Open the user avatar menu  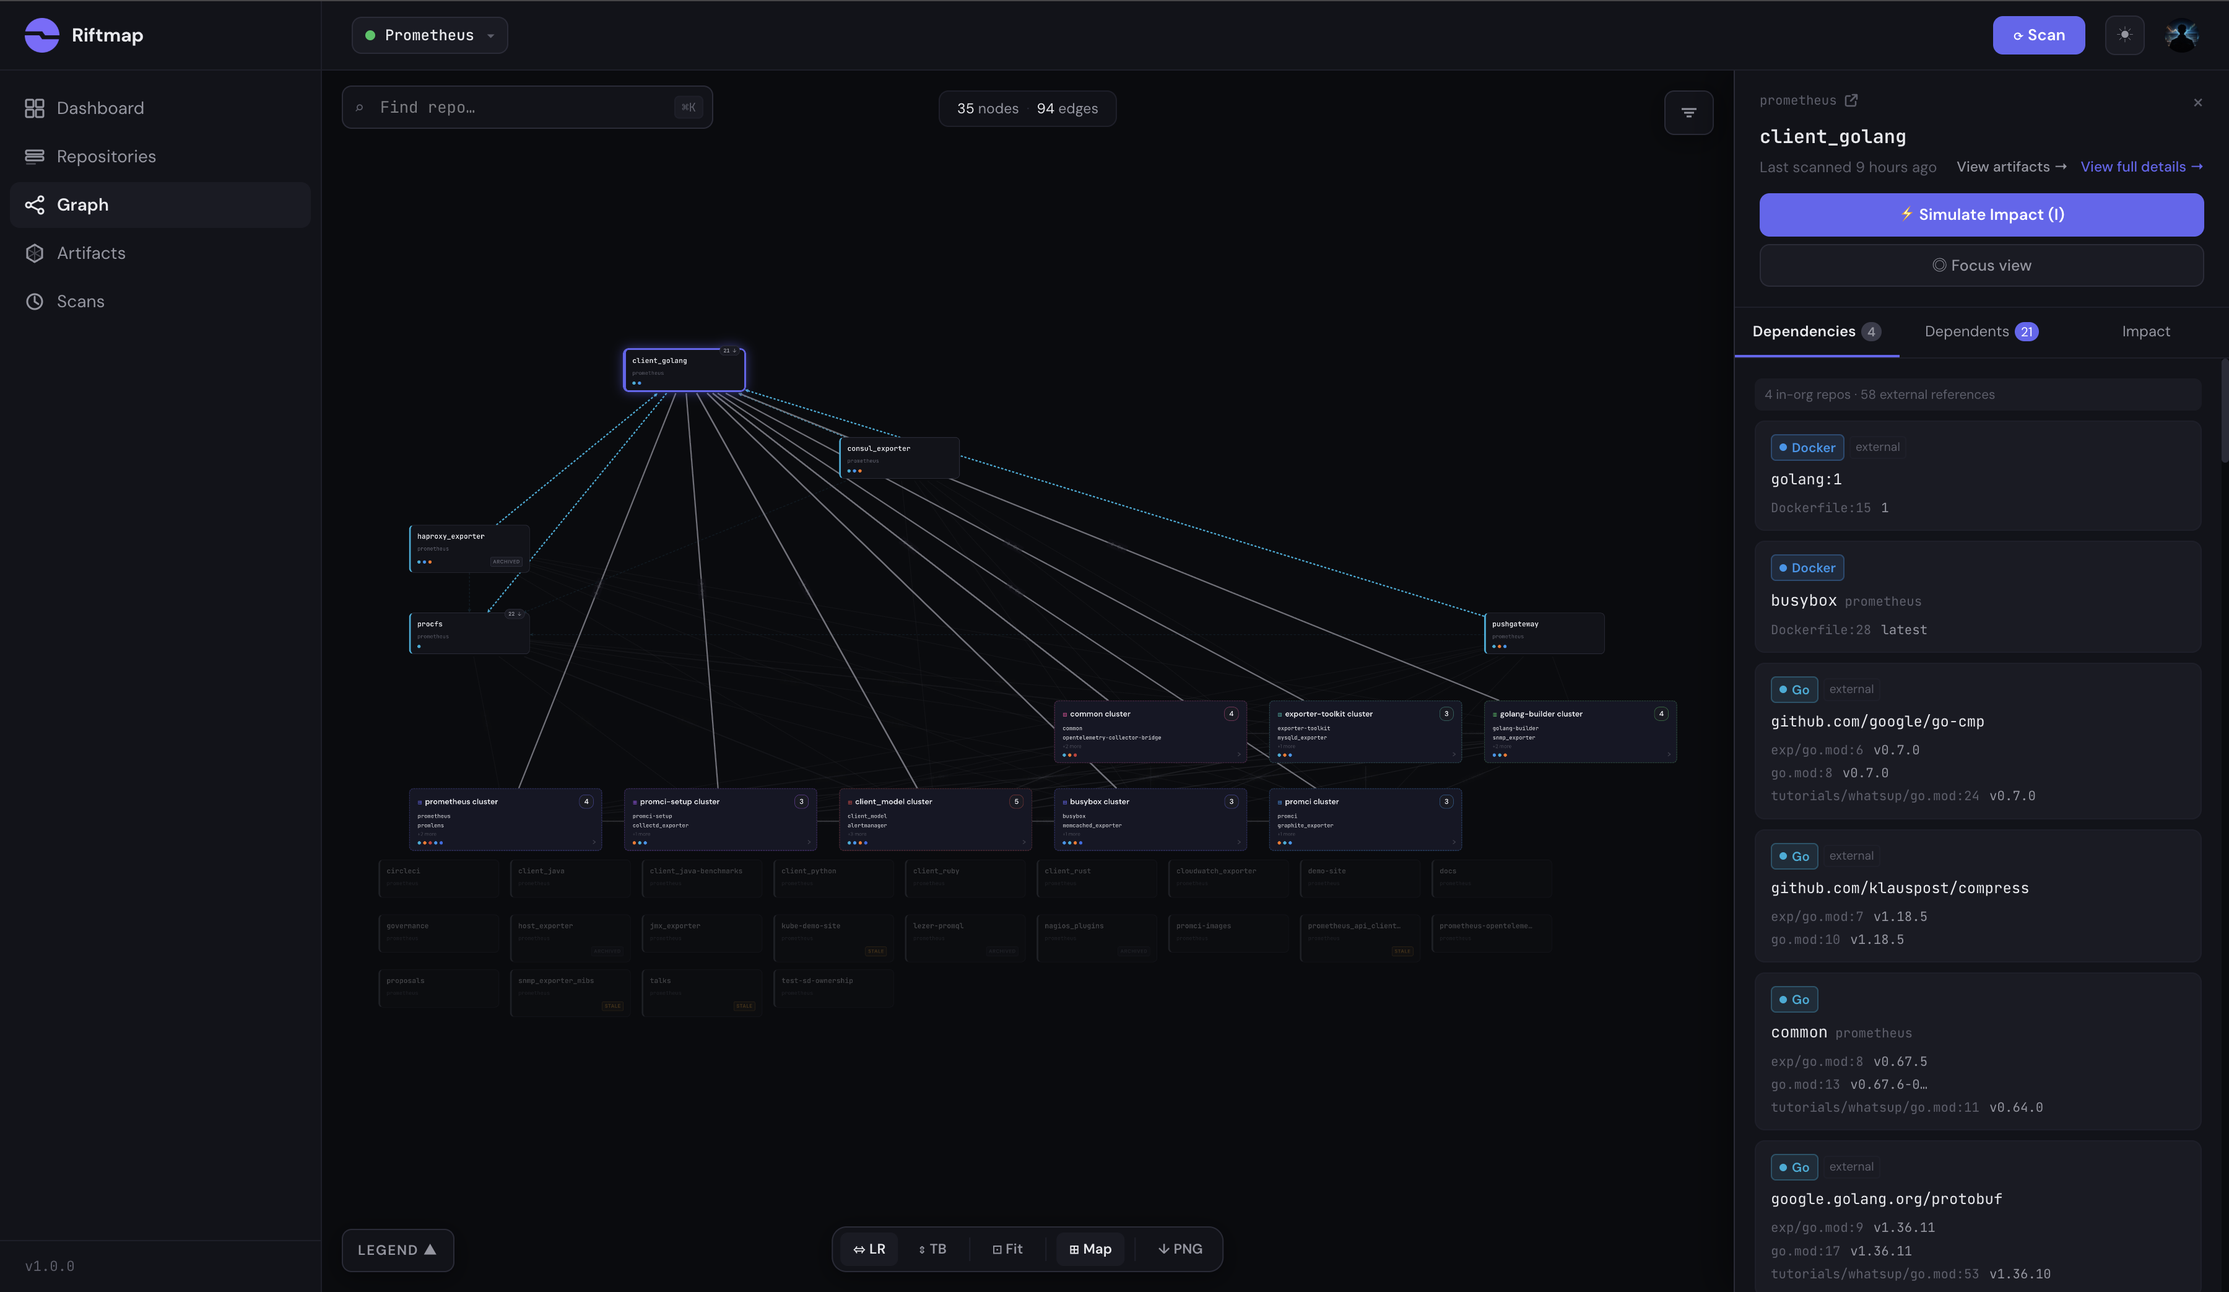(x=2182, y=35)
